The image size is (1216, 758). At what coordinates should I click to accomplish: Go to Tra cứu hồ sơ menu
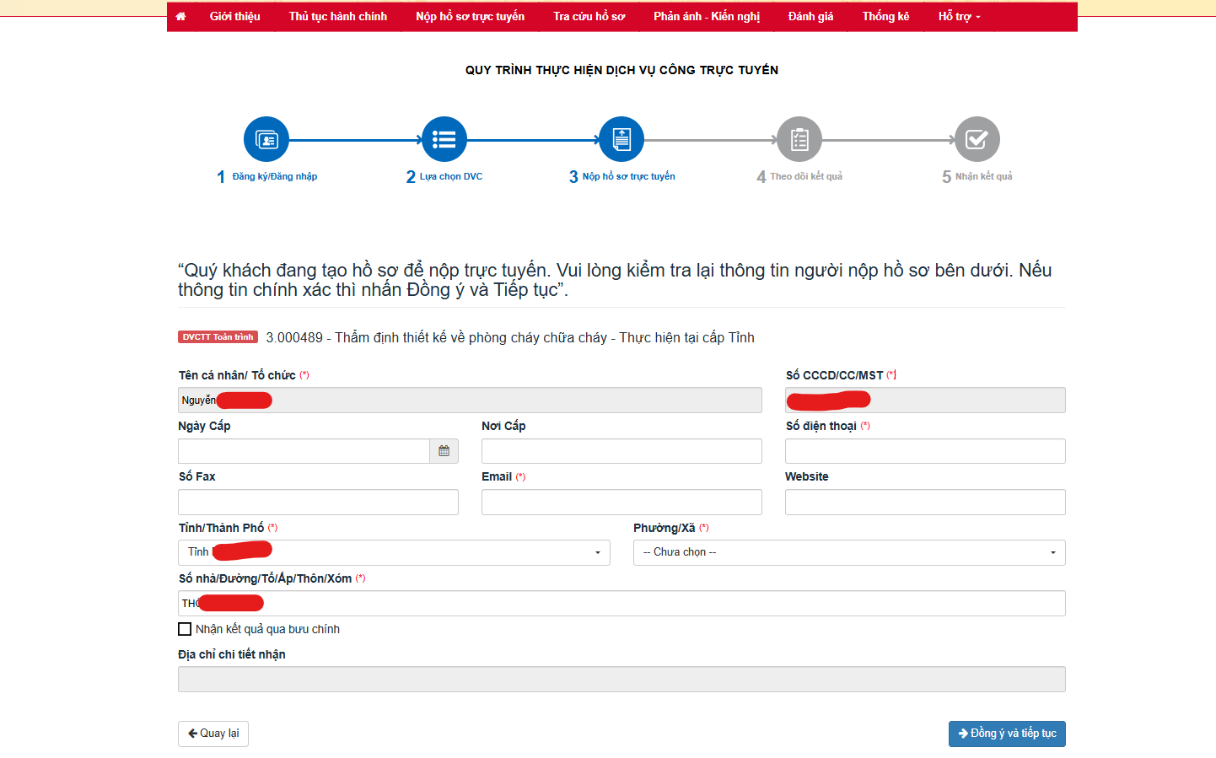tap(589, 16)
